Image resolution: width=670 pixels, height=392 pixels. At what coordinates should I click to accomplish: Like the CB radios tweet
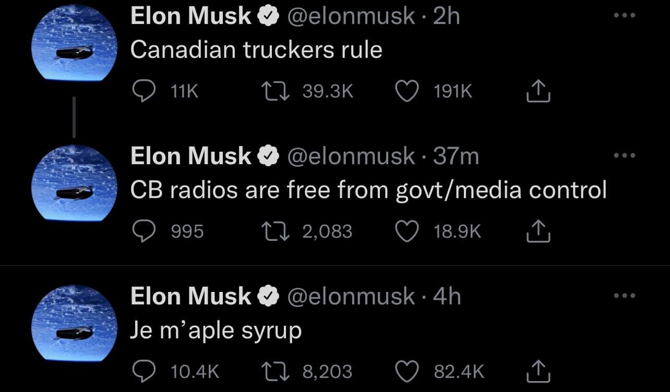[408, 231]
